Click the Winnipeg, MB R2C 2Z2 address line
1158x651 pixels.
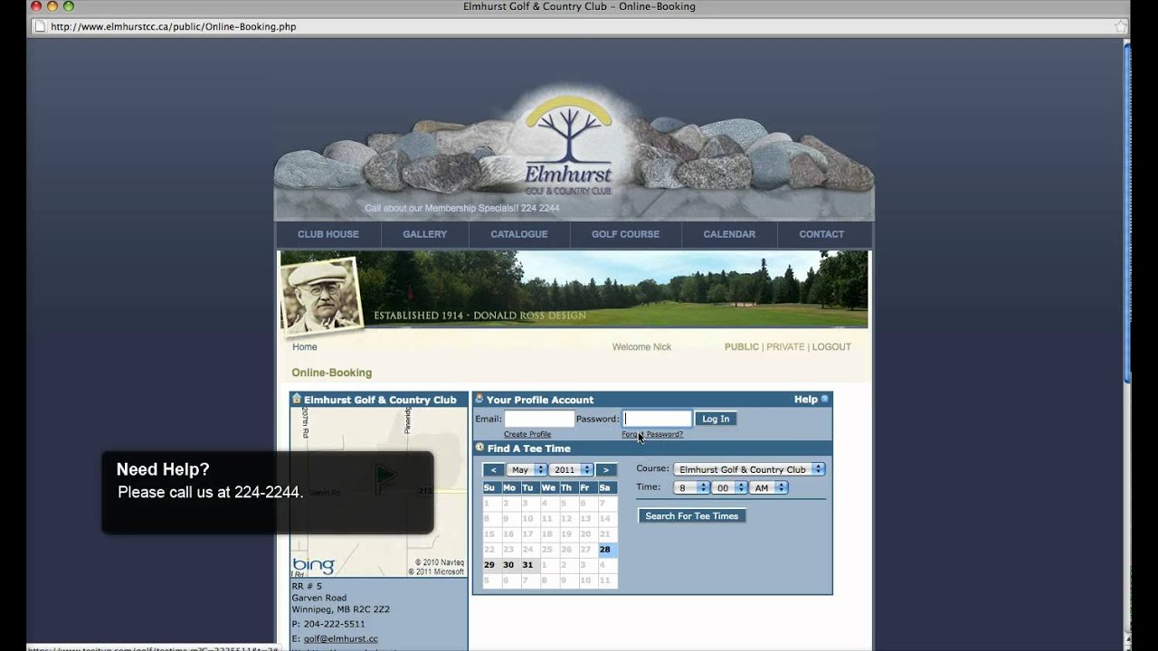[340, 609]
